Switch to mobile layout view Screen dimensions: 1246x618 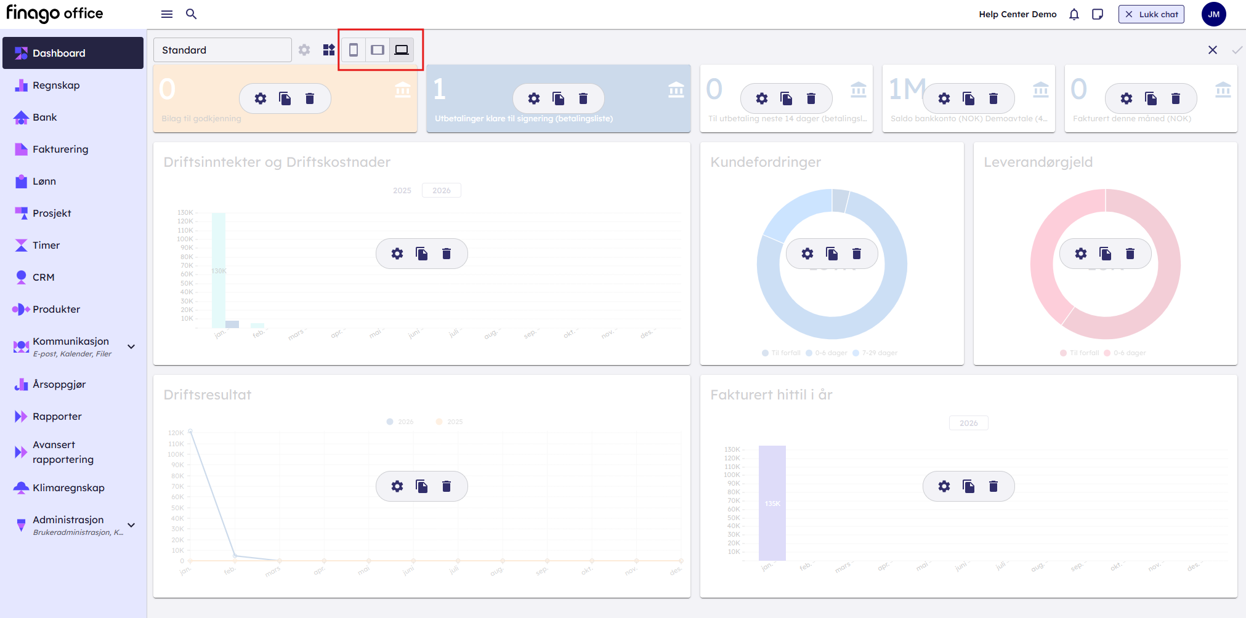click(354, 50)
